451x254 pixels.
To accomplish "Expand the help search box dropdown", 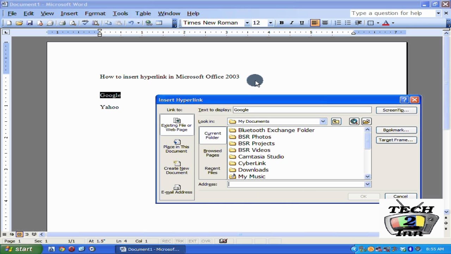I will [x=438, y=13].
